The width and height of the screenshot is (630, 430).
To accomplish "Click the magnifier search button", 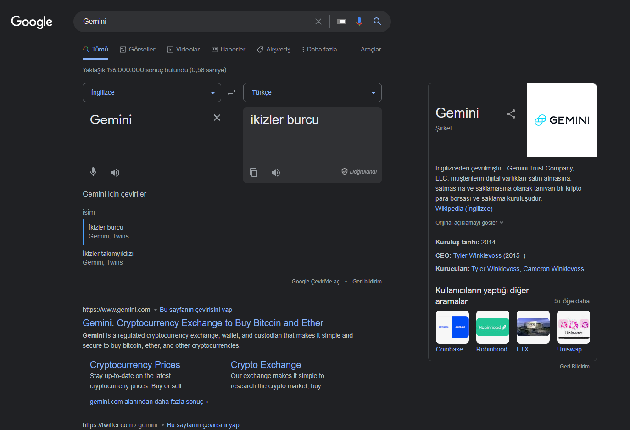I will tap(377, 22).
